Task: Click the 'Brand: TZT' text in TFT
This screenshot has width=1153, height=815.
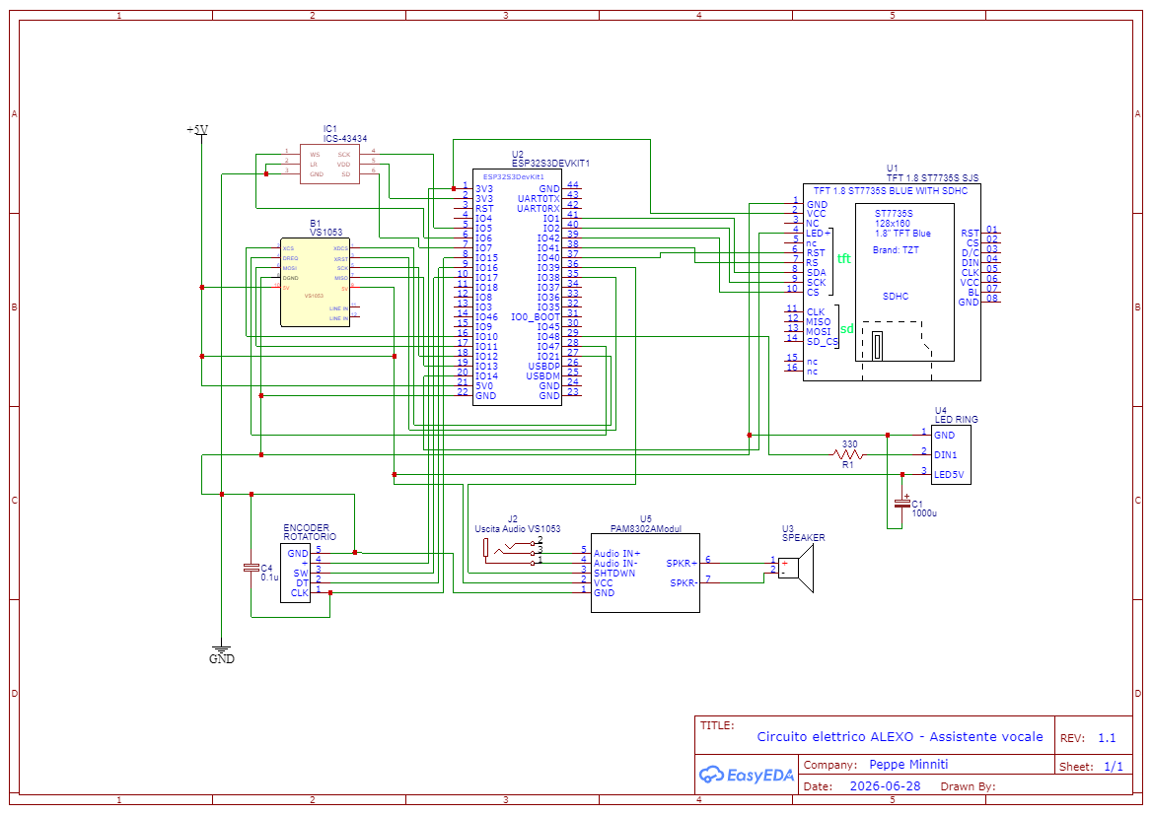Action: pyautogui.click(x=896, y=250)
